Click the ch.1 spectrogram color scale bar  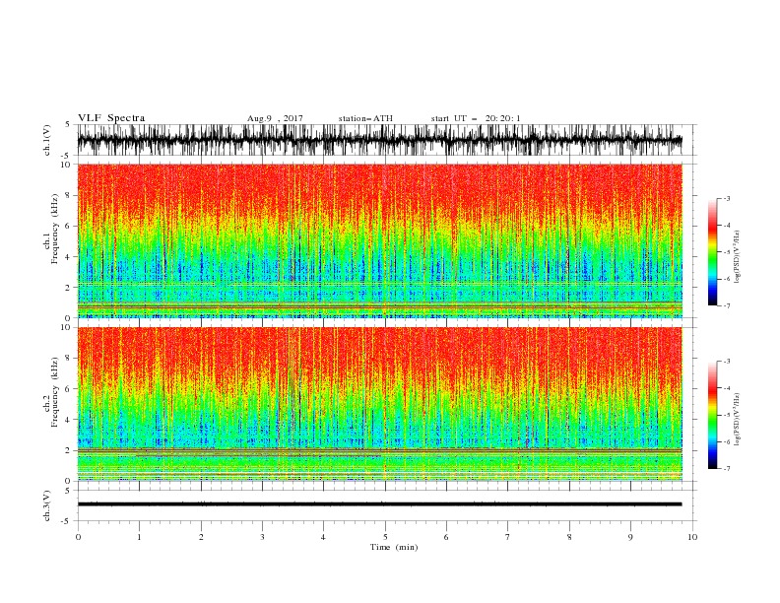coord(712,252)
